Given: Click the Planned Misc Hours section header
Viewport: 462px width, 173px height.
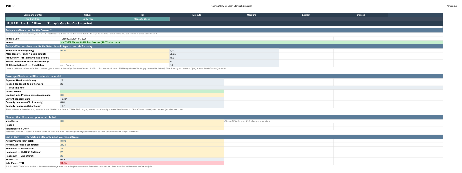Looking at the screenshot, I should [224, 117].
